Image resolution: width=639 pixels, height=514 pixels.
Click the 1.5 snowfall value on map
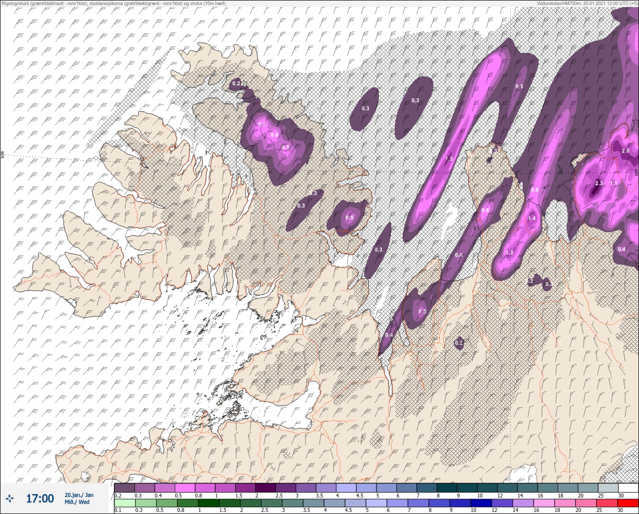[449, 159]
